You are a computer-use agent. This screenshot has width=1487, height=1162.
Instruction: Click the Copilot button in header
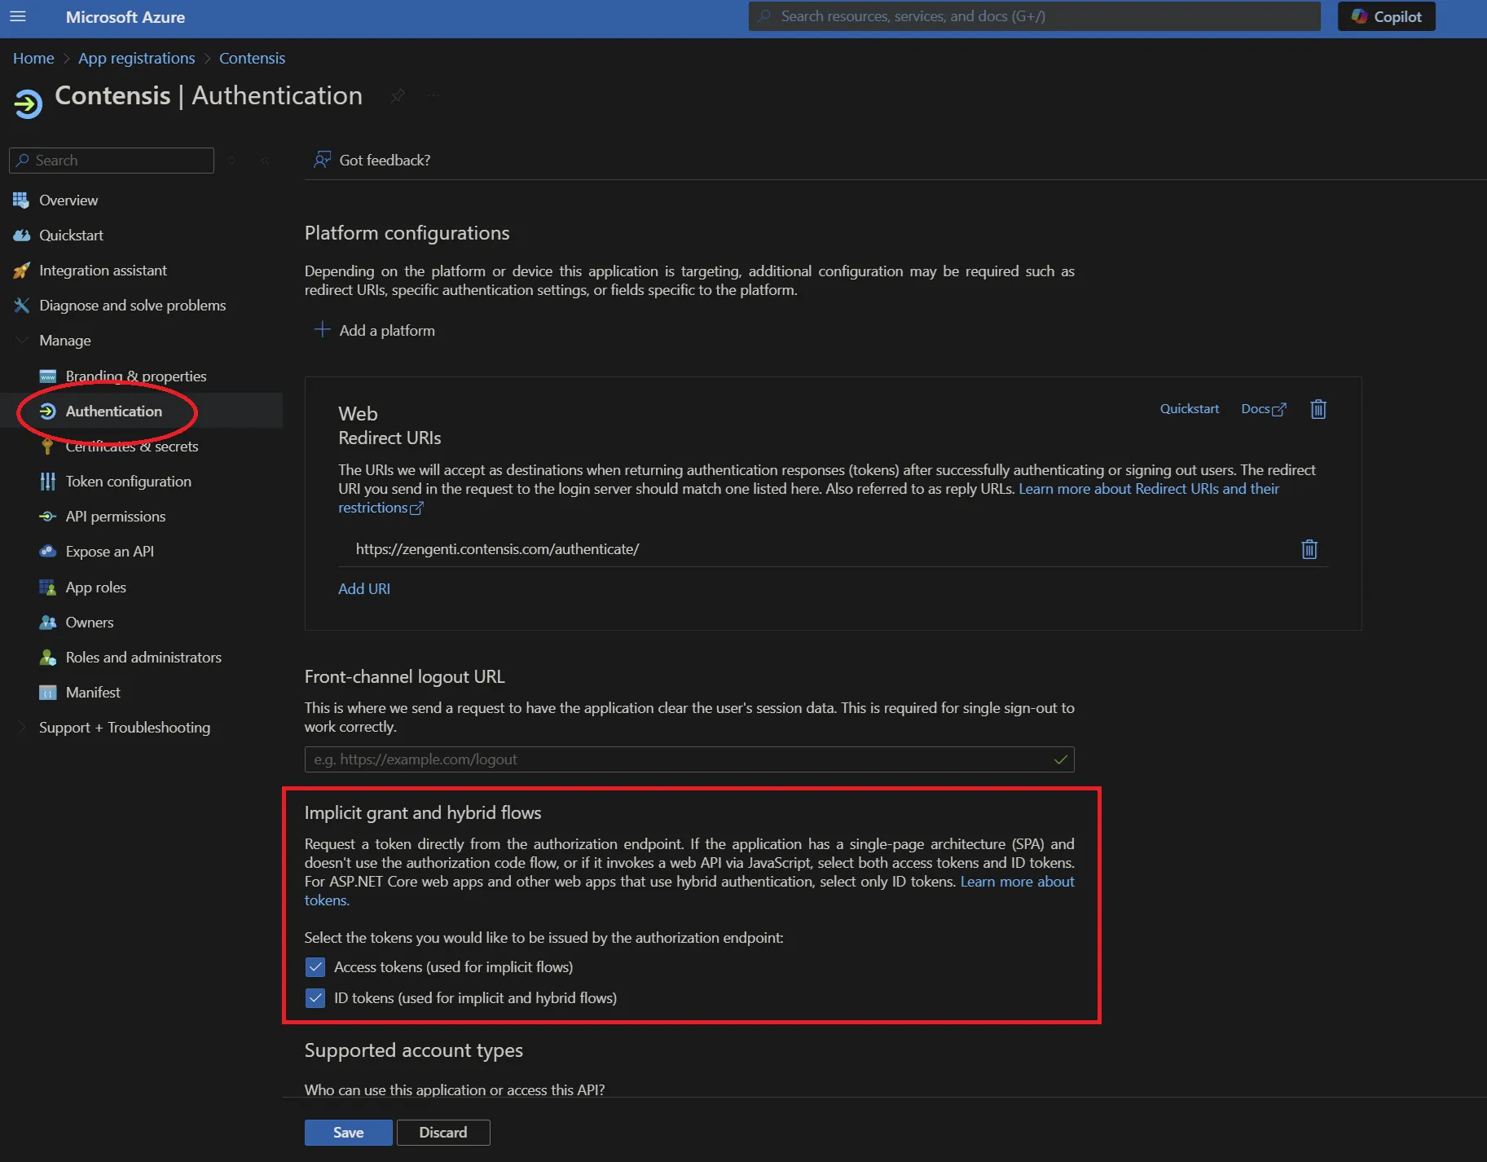(1386, 16)
